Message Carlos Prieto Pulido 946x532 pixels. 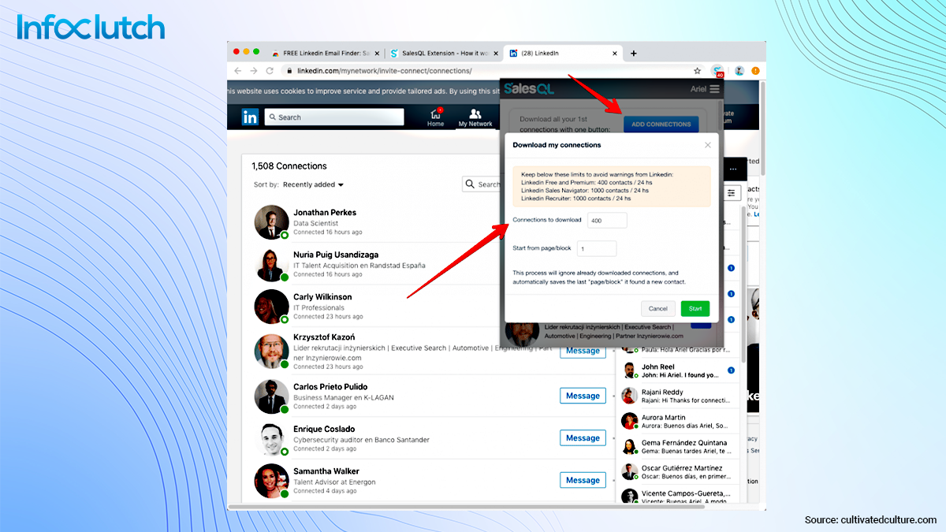(x=583, y=396)
